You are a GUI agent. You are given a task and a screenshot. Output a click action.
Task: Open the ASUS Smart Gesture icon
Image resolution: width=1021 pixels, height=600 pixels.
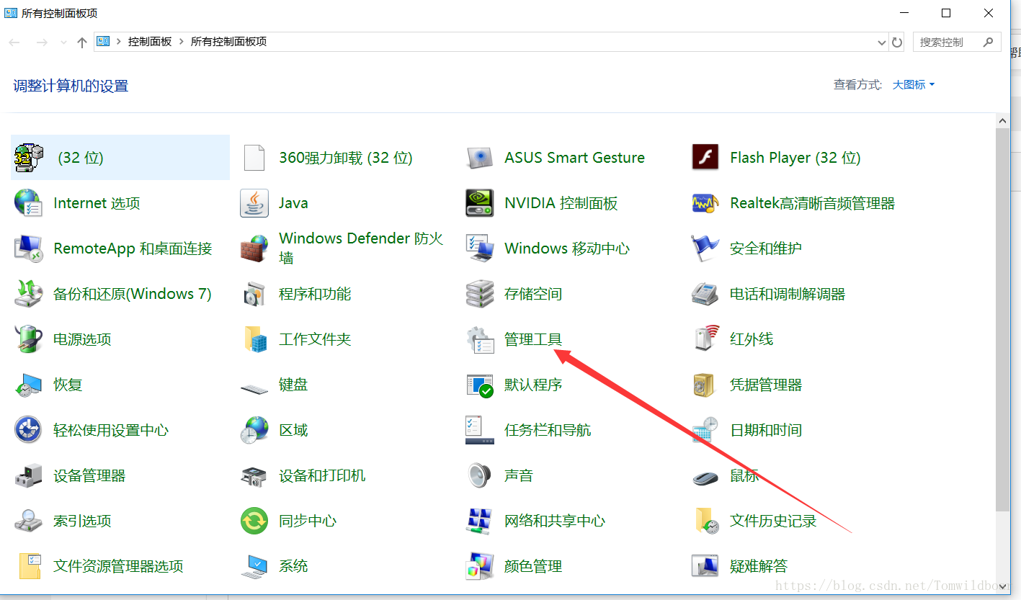(x=480, y=157)
